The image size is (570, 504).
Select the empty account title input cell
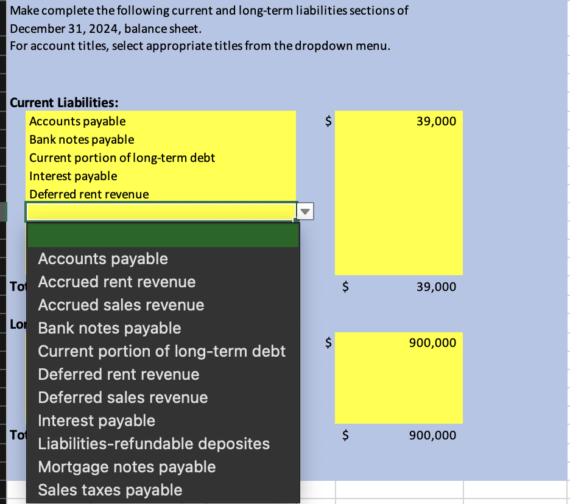click(x=160, y=211)
